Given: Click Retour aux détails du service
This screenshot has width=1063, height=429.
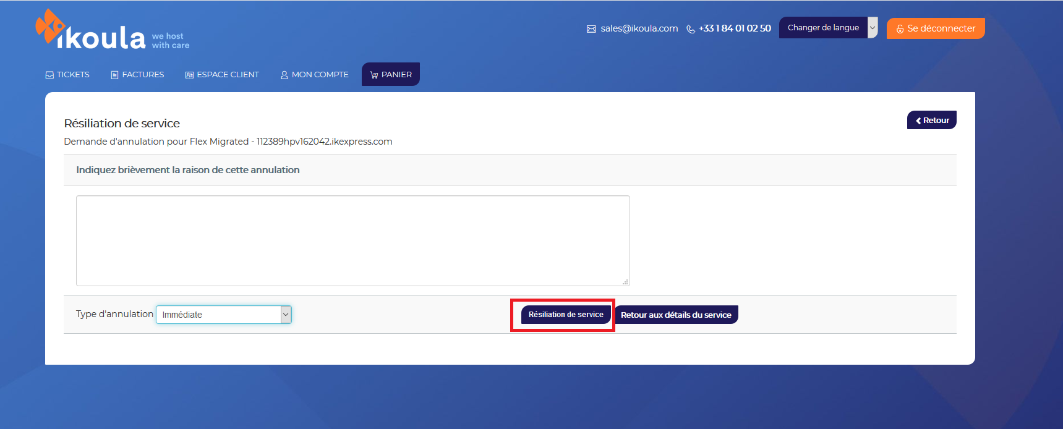Looking at the screenshot, I should (x=676, y=315).
